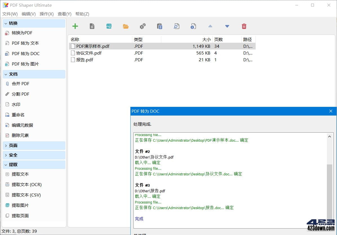337x235 pixels.
Task: Sort list by 名称 column header
Action: point(101,39)
